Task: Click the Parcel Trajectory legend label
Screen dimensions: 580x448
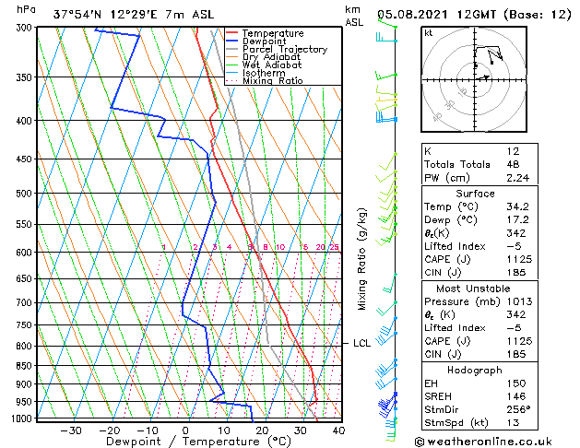Action: tap(285, 49)
